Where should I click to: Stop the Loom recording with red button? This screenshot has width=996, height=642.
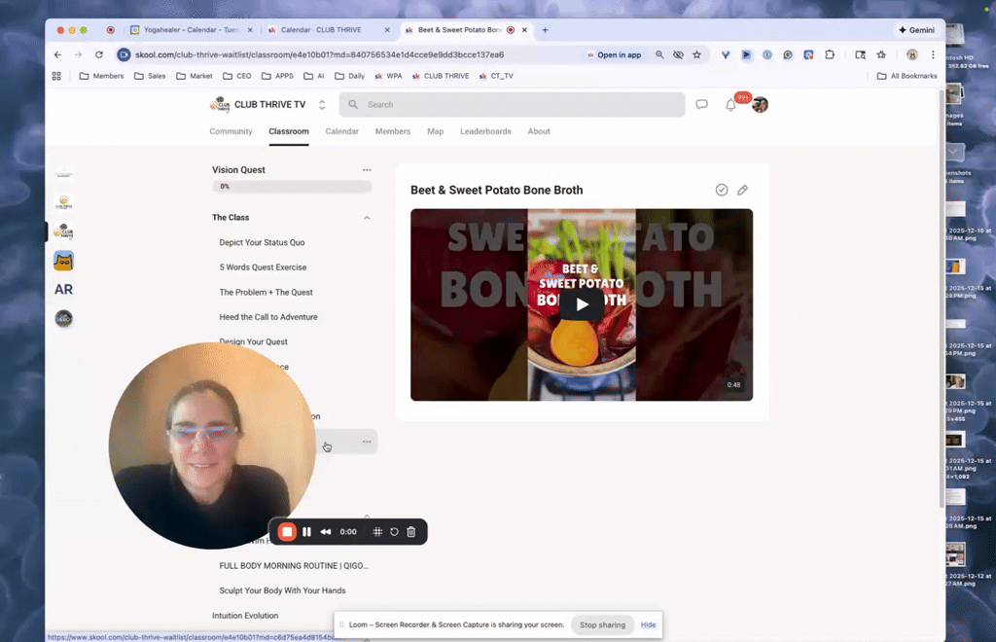287,532
